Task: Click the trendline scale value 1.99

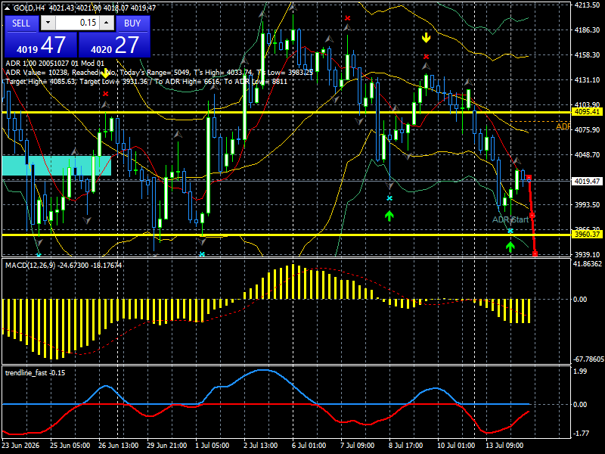Action: pos(580,372)
